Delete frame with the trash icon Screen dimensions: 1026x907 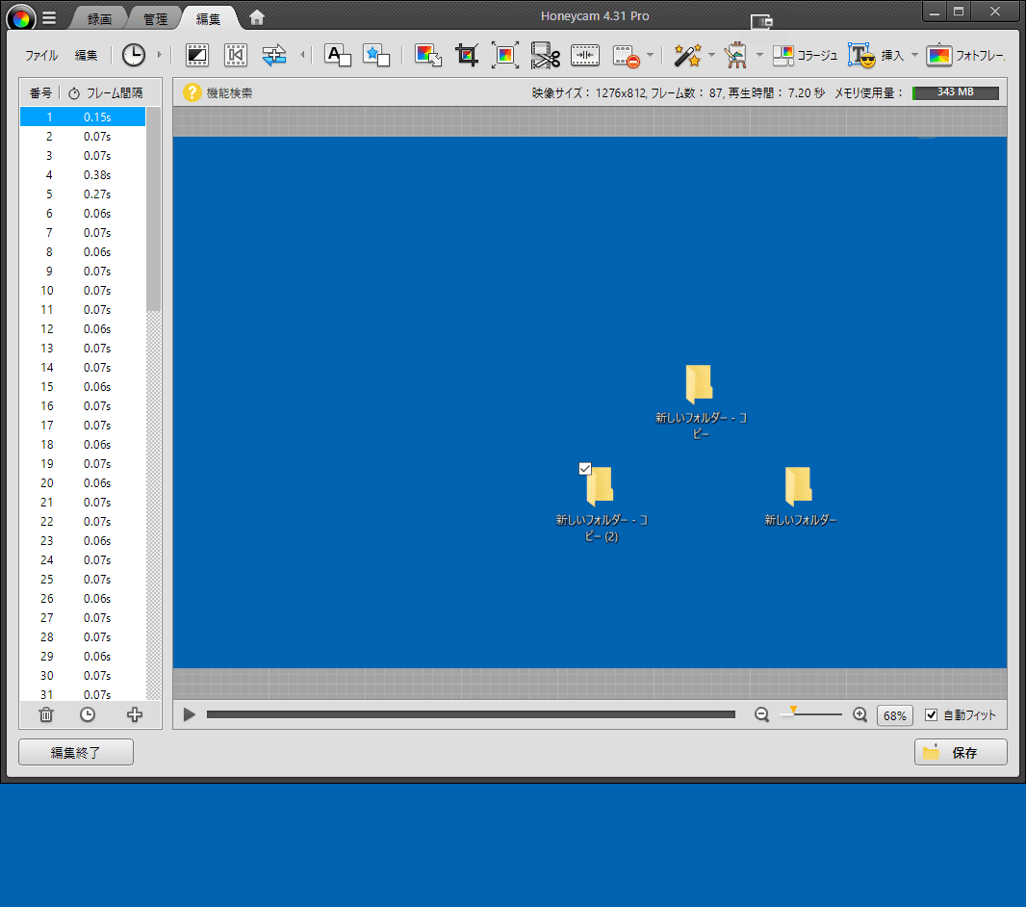[x=45, y=714]
